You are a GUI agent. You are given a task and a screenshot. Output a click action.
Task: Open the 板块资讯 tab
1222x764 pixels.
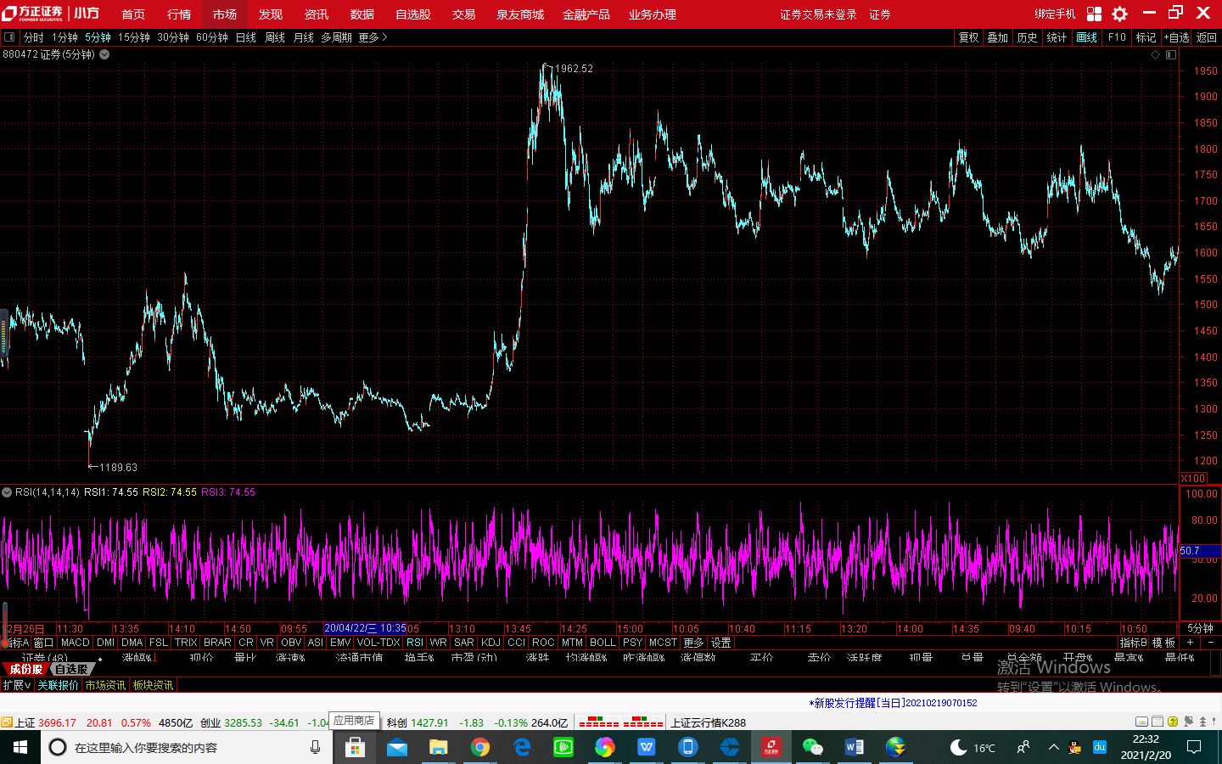coord(153,685)
